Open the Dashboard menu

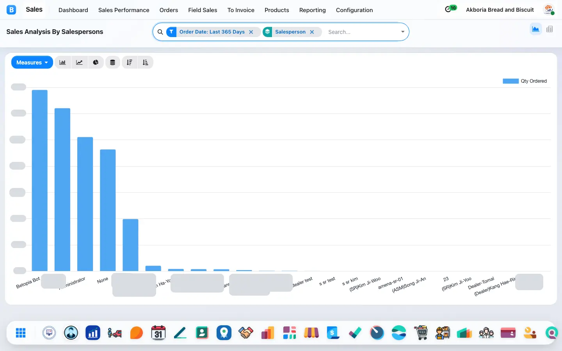[x=73, y=10]
